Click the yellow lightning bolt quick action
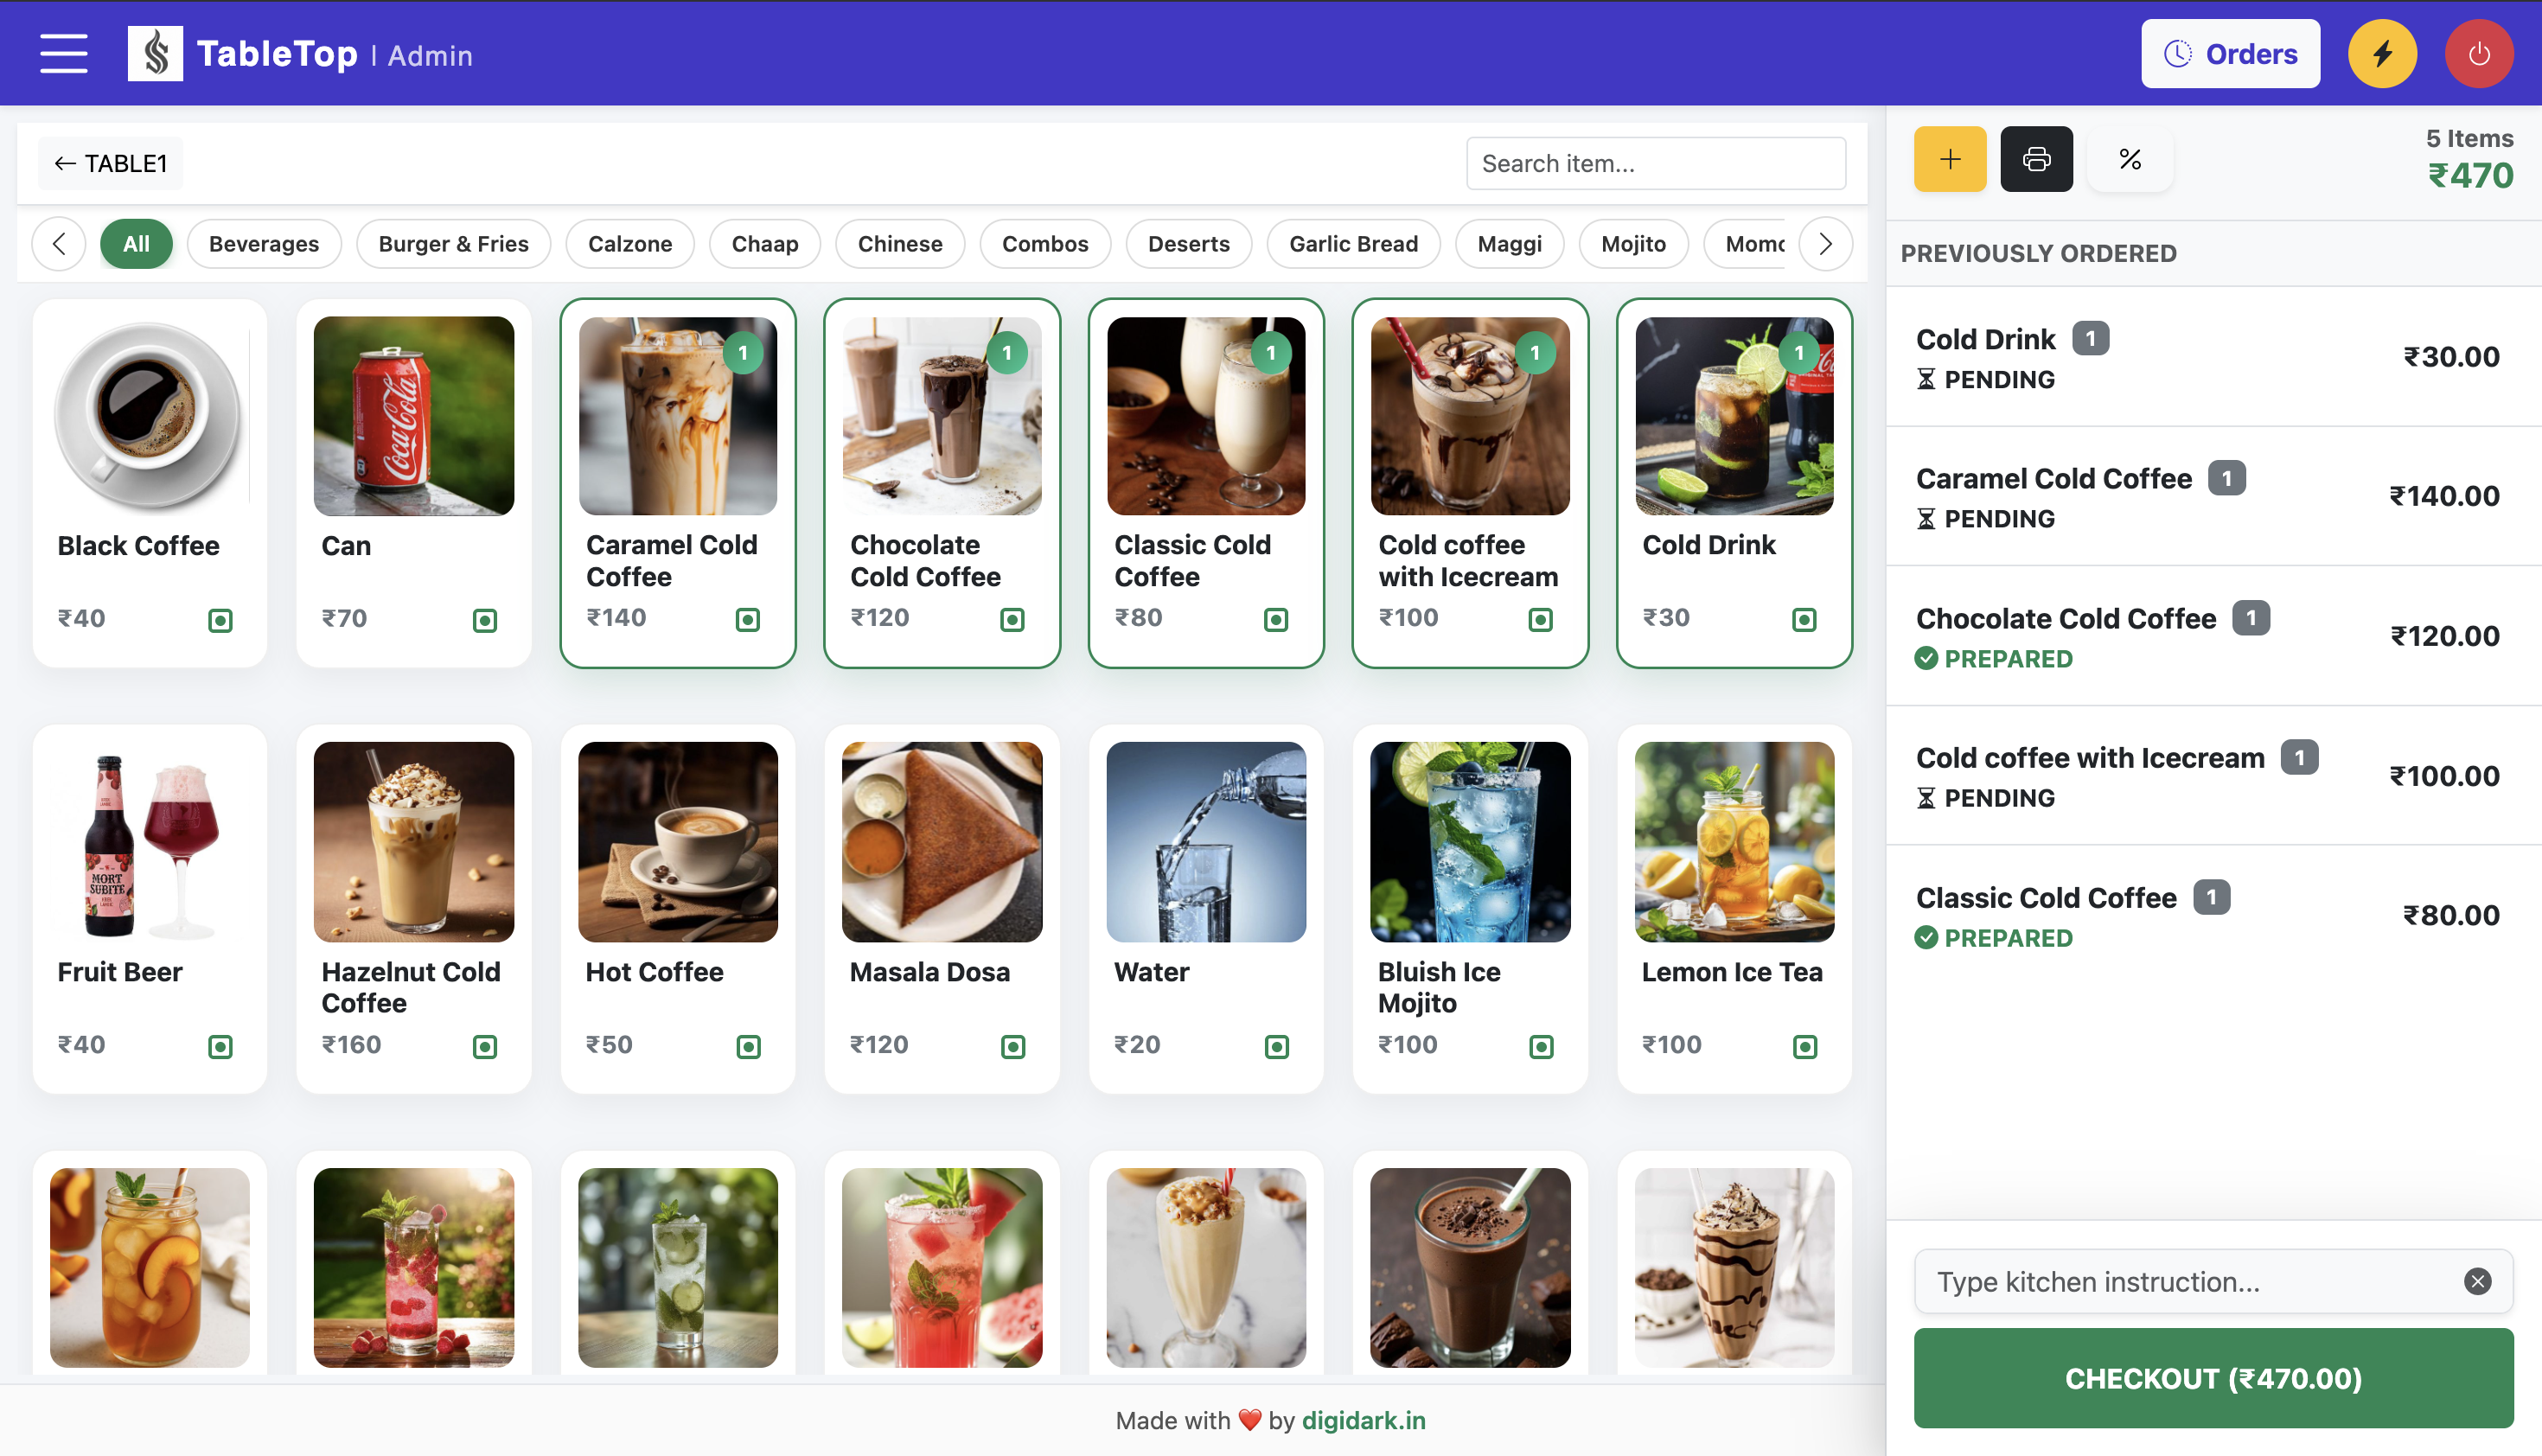This screenshot has width=2542, height=1456. pyautogui.click(x=2382, y=54)
